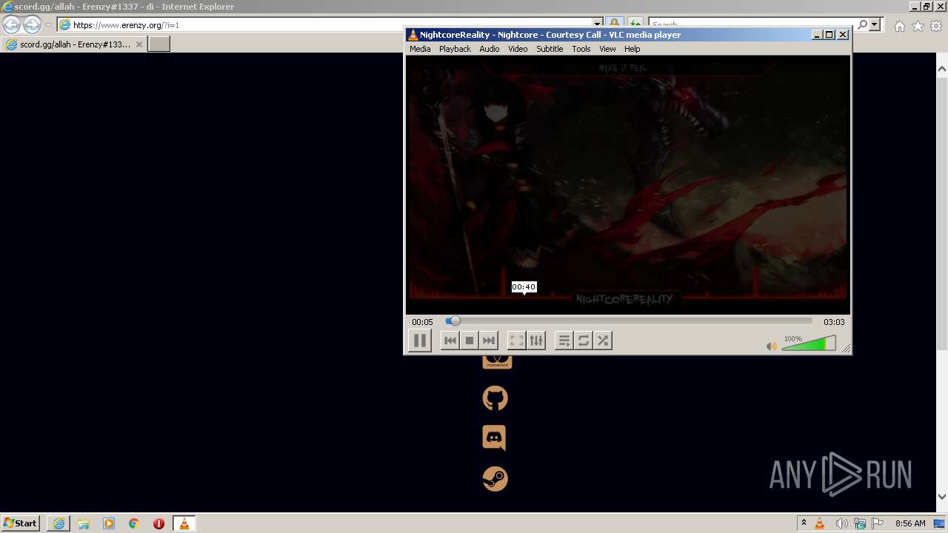Open the Steam icon link on page

click(x=495, y=478)
